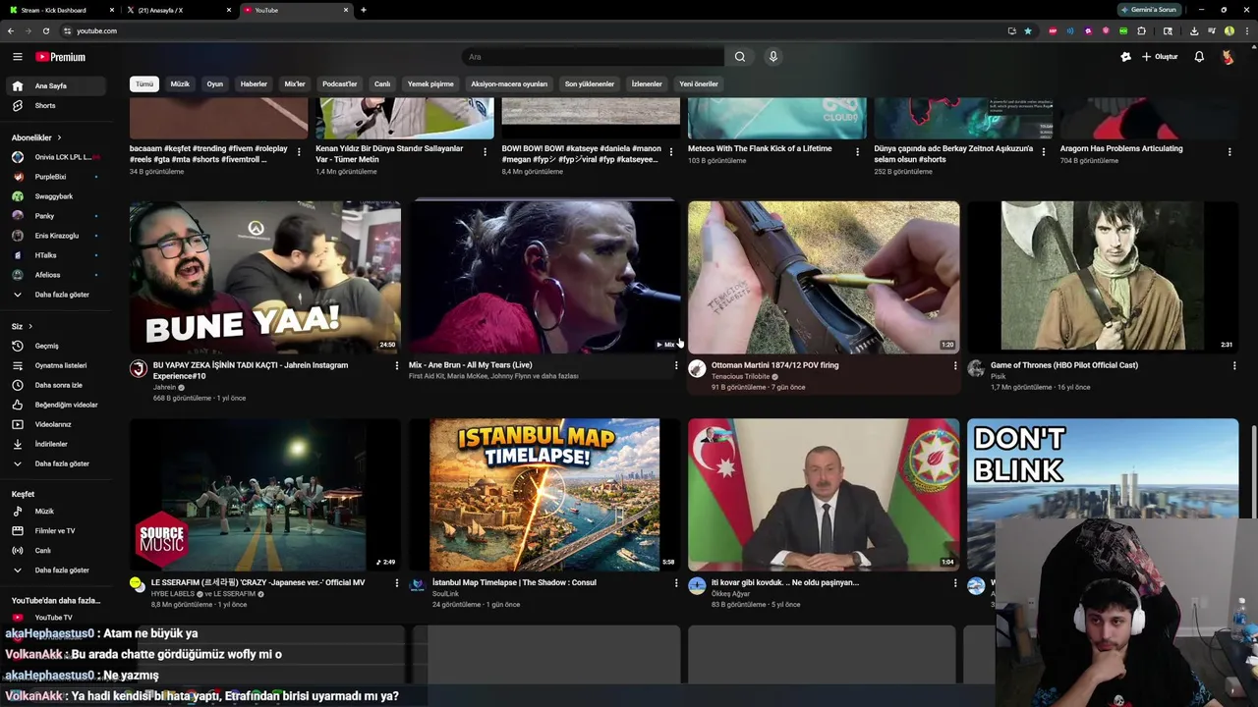
Task: Open Tenacious Trilobite channel link
Action: coord(740,376)
